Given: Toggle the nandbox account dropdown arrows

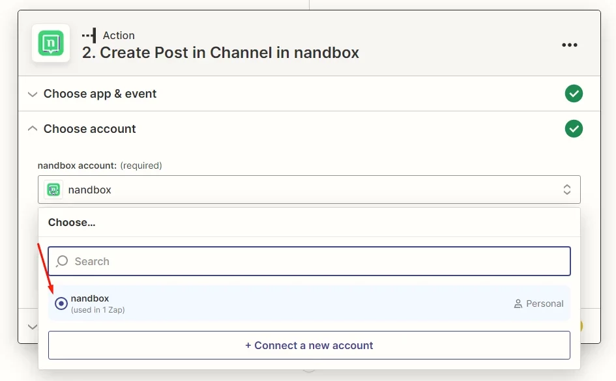Looking at the screenshot, I should tap(567, 190).
